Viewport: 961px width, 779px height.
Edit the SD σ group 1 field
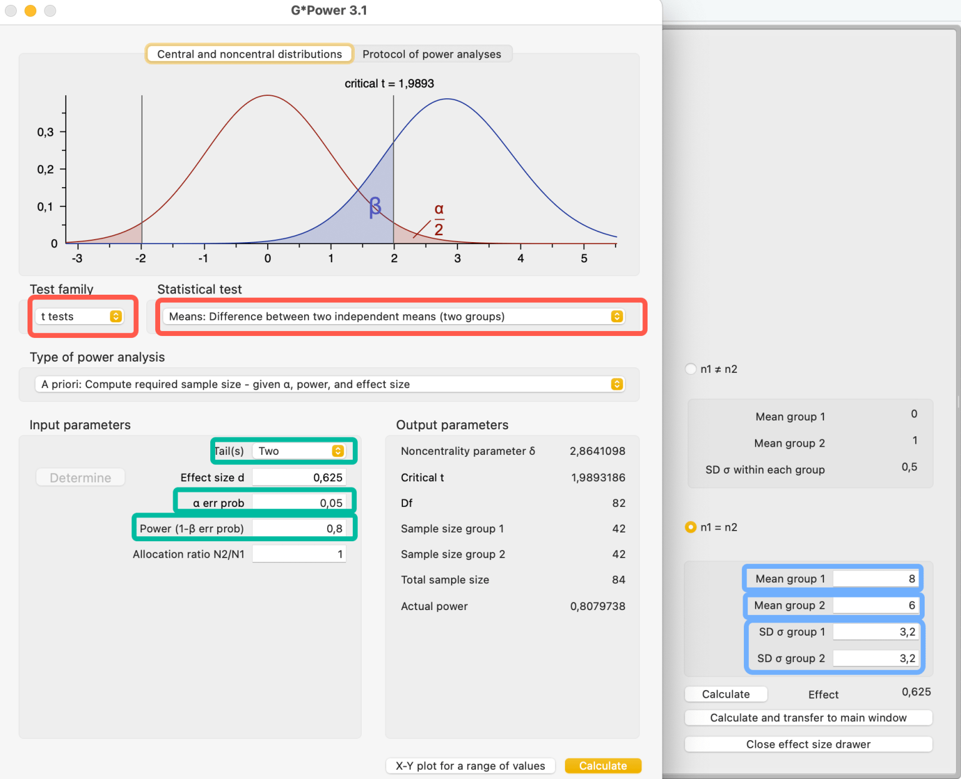(x=875, y=632)
